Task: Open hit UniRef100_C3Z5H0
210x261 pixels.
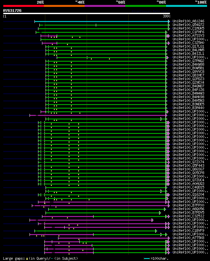Action: [x=188, y=43]
